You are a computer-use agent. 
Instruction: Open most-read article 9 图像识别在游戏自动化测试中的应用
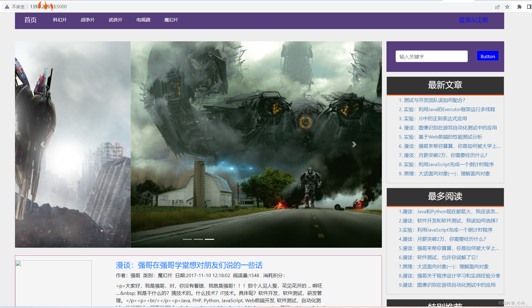coord(447,285)
